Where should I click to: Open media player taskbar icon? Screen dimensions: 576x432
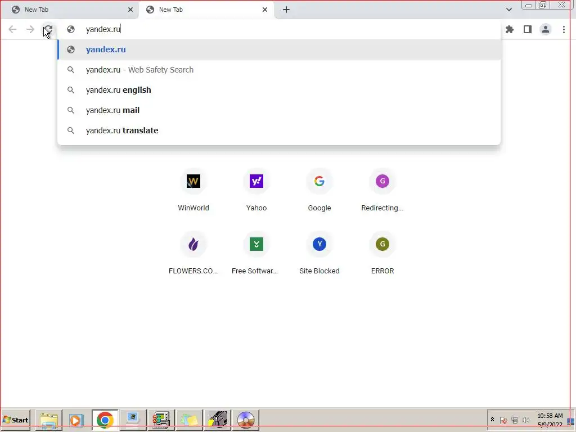76,420
